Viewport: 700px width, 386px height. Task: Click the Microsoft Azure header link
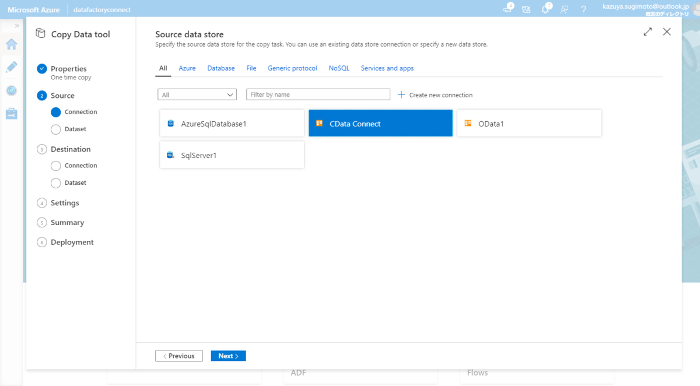[x=33, y=10]
